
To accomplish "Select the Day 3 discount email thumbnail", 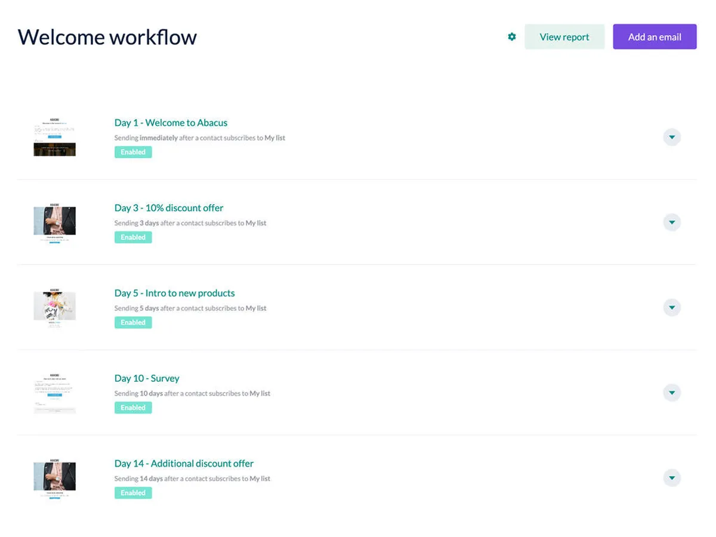I will point(54,223).
